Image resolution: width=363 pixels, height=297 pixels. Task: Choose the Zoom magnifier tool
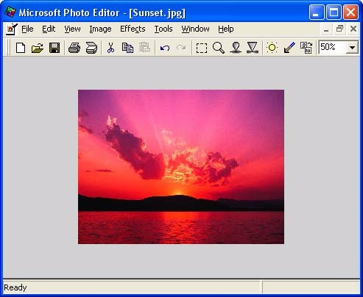(x=218, y=48)
